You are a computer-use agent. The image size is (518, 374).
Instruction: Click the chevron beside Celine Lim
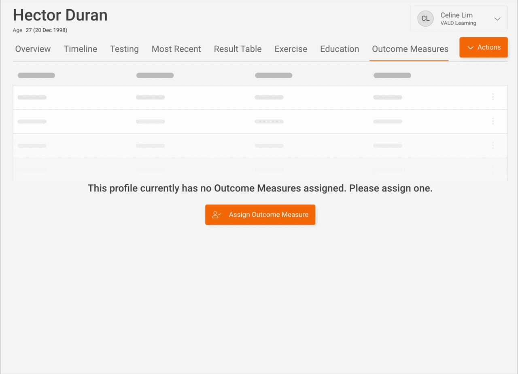click(497, 19)
